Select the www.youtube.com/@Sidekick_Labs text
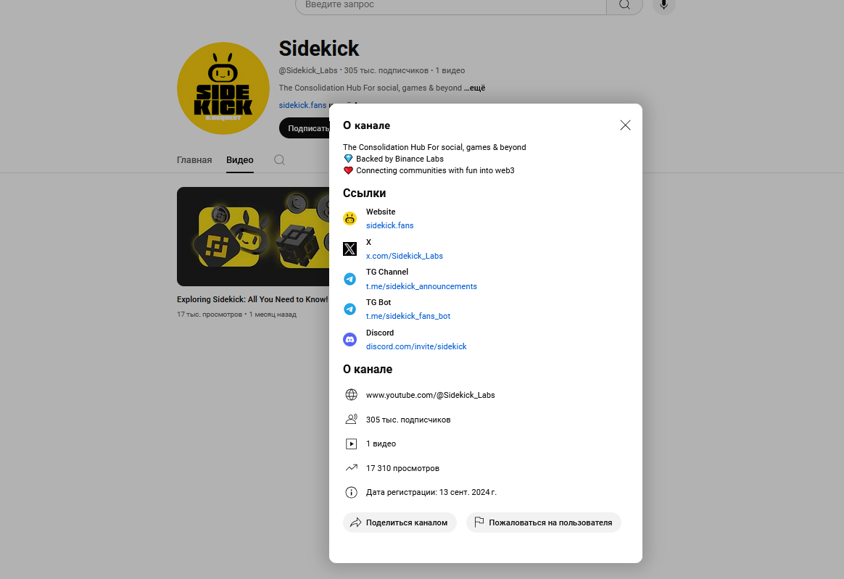Image resolution: width=844 pixels, height=579 pixels. (x=430, y=395)
